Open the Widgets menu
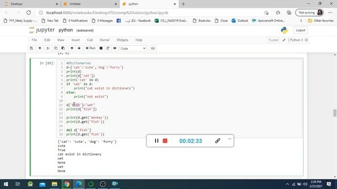 click(x=122, y=40)
